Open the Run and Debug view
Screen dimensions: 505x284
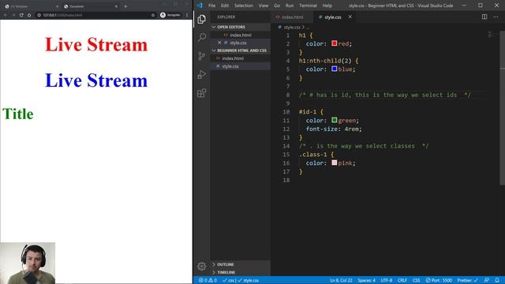202,75
